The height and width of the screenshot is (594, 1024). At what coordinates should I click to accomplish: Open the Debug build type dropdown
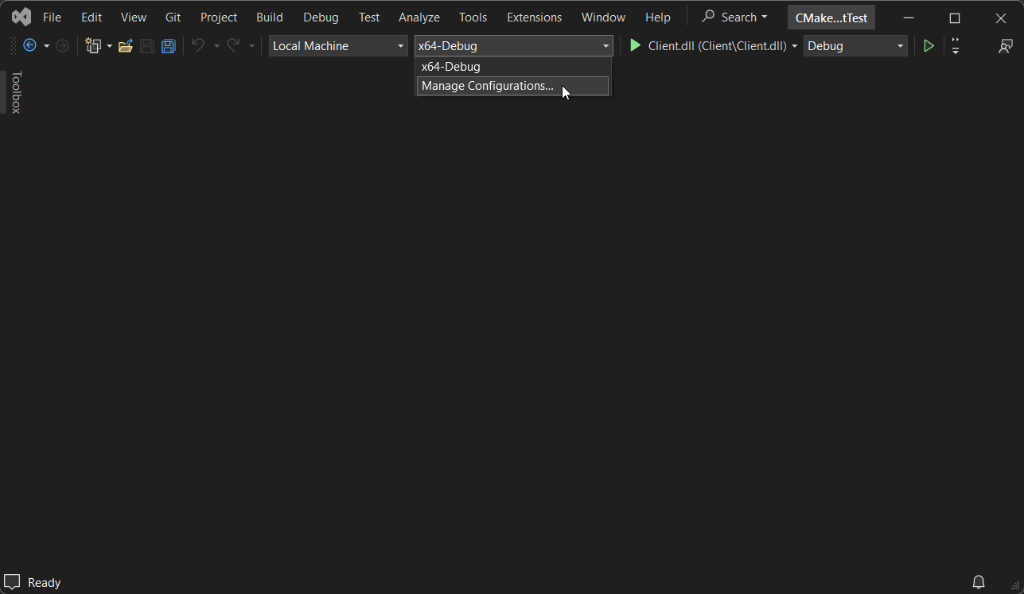(x=855, y=46)
